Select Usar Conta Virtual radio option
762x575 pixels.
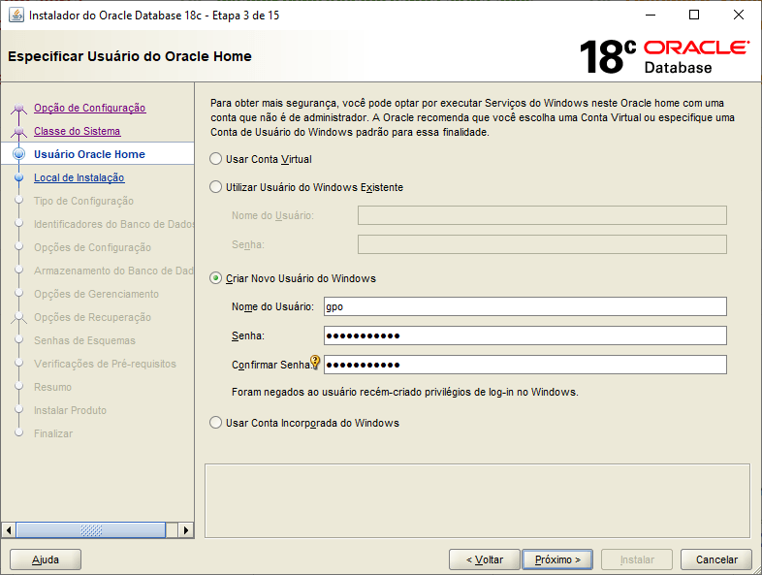(216, 159)
